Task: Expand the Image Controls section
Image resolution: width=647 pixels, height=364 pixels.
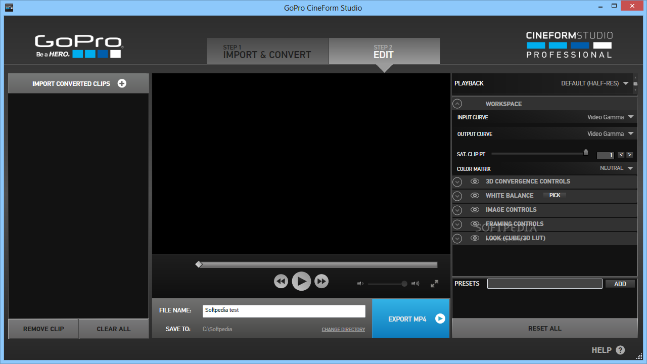Action: click(457, 210)
